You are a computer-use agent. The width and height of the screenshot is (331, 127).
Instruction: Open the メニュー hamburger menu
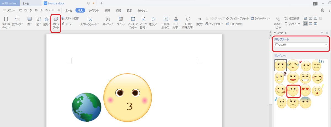tap(9, 10)
